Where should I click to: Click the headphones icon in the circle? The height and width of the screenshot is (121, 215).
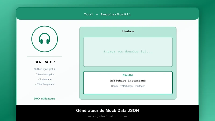click(x=45, y=38)
